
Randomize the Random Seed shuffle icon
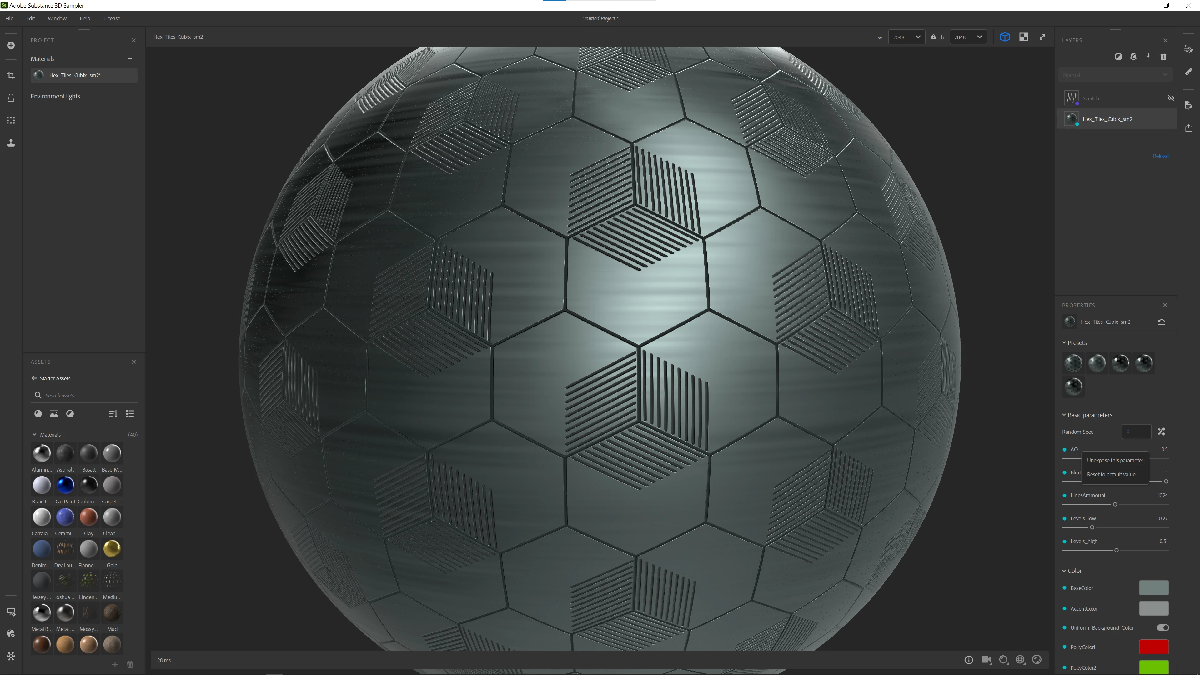pyautogui.click(x=1161, y=432)
